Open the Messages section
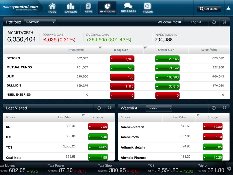This screenshot has width=233, height=175. pyautogui.click(x=128, y=8)
